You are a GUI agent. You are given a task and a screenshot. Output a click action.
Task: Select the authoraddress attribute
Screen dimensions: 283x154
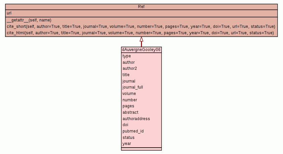click(x=136, y=118)
